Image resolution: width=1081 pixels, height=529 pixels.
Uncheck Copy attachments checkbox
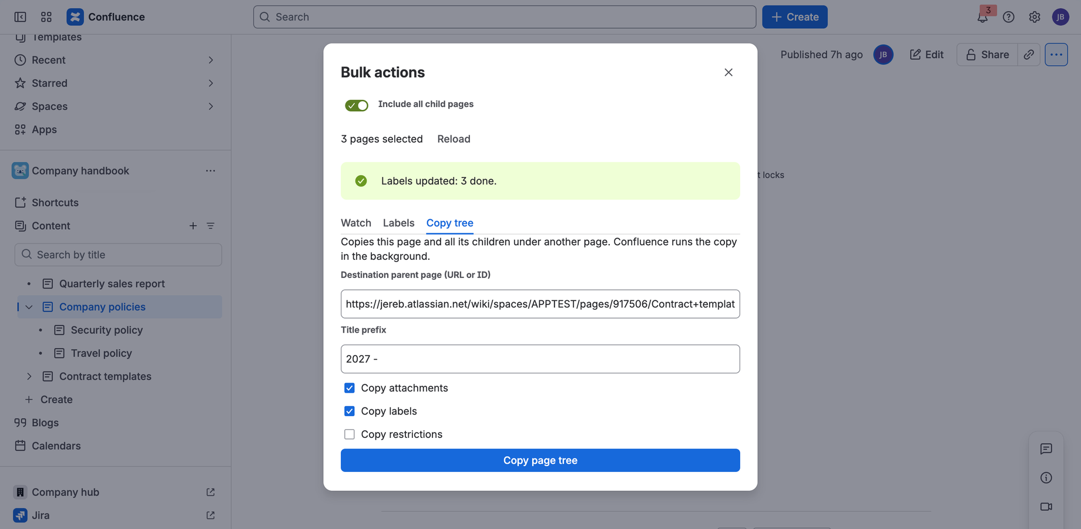point(350,388)
